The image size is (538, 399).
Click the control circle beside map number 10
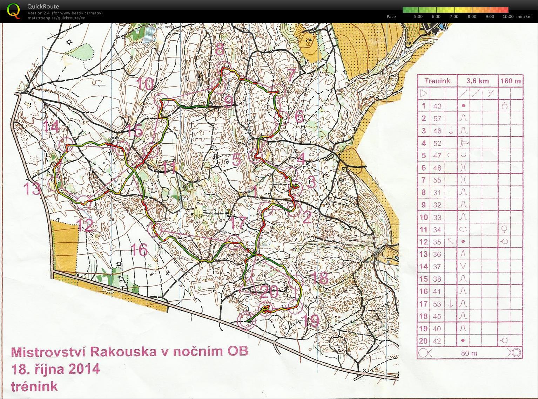(x=161, y=100)
